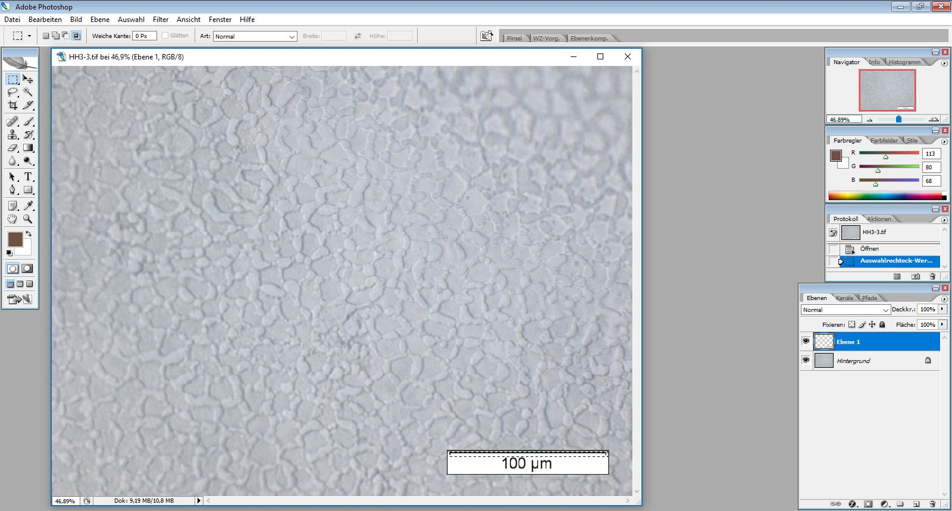Choose the Gradient tool

pos(28,147)
